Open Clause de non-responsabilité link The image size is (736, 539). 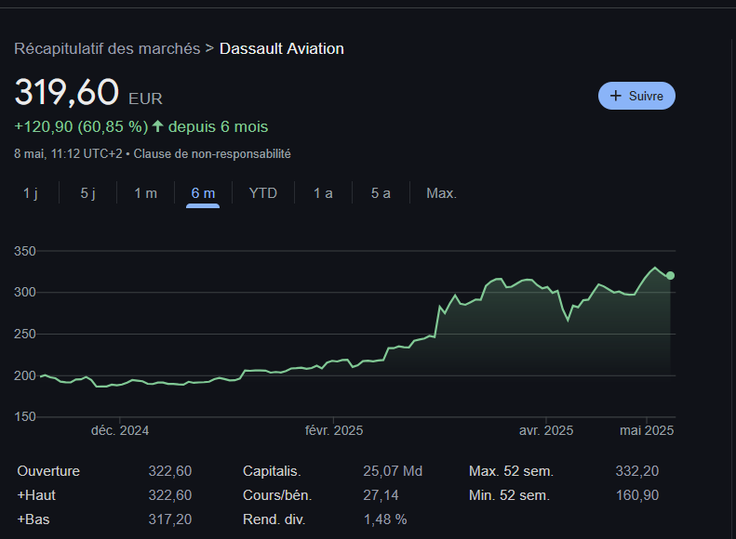(212, 153)
